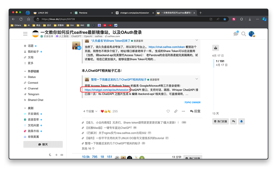The height and width of the screenshot is (169, 277).
Task: Open 【优雅Max版】一键专车直达ChatGPT link
Action: coord(109,128)
